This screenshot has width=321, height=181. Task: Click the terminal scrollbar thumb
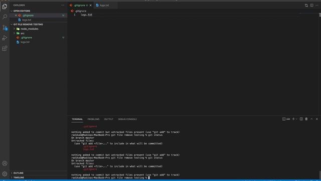(x=320, y=175)
